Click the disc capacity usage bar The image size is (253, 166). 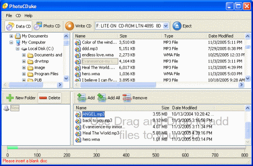(126, 147)
